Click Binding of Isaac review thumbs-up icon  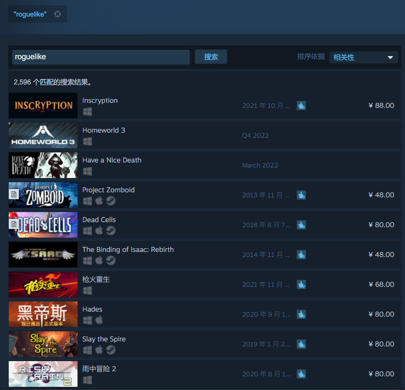coord(301,255)
